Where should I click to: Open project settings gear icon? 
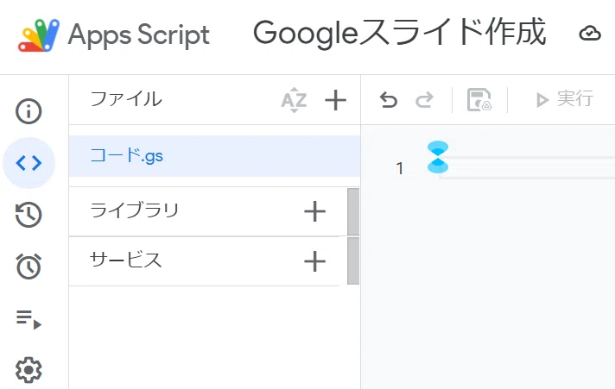[29, 369]
